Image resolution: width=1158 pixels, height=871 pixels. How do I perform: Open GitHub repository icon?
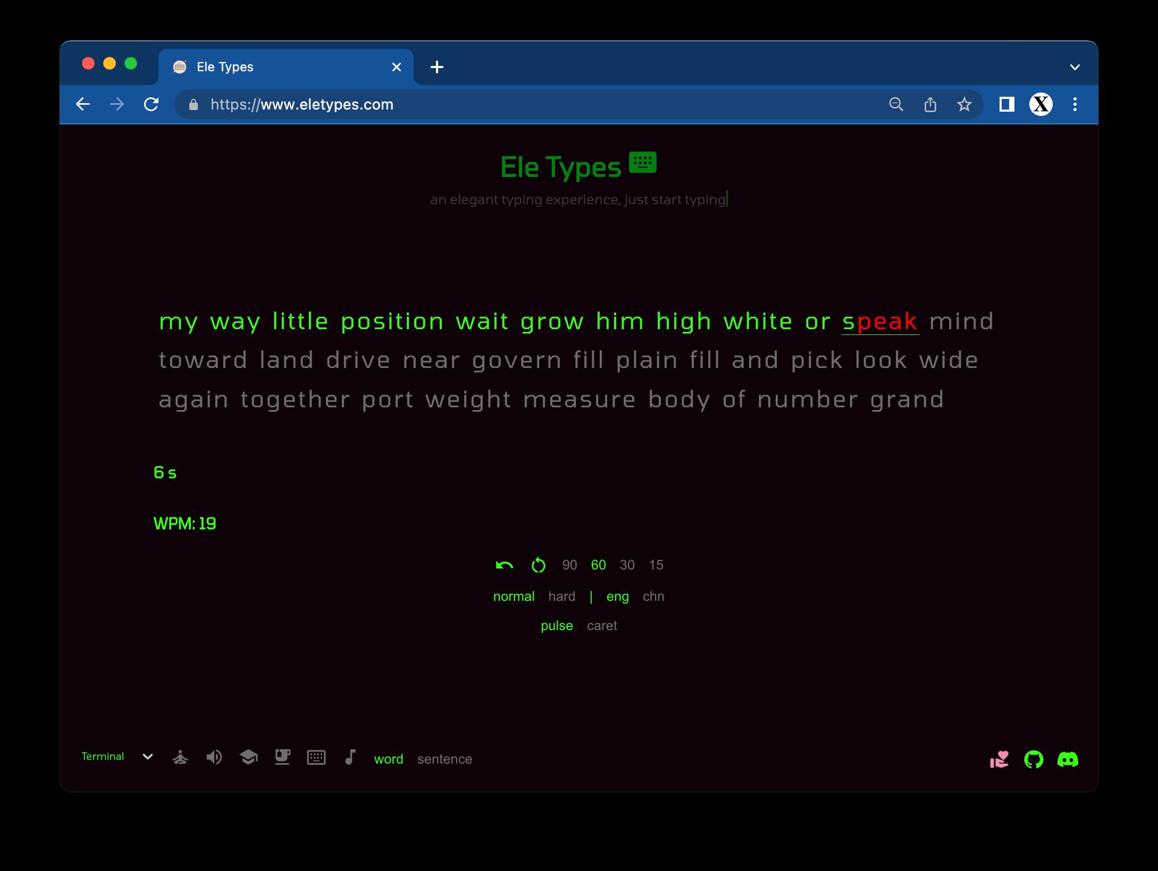(1034, 759)
